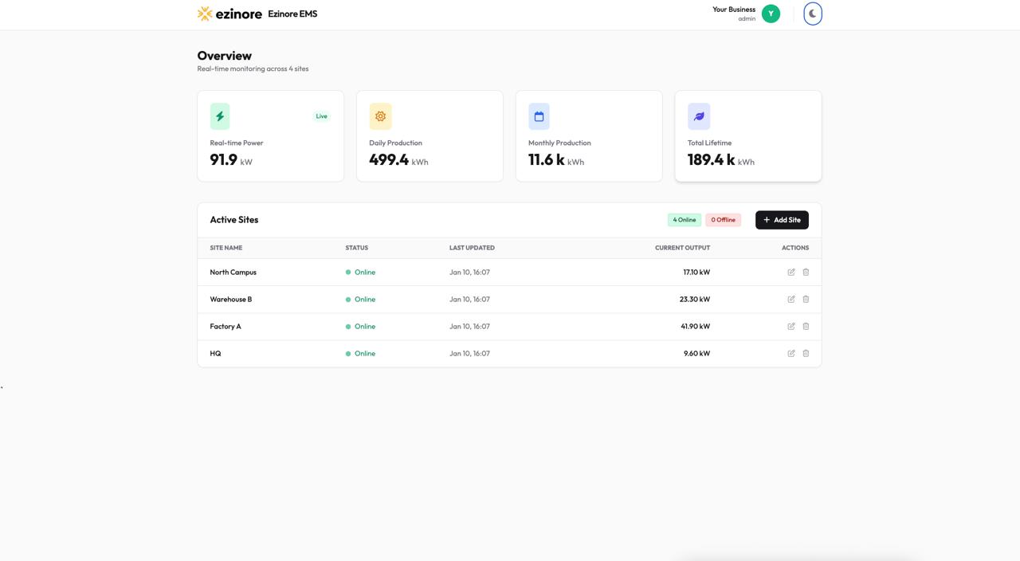Select the Real-time Power card
Screen dimensions: 1020x561
click(x=270, y=136)
